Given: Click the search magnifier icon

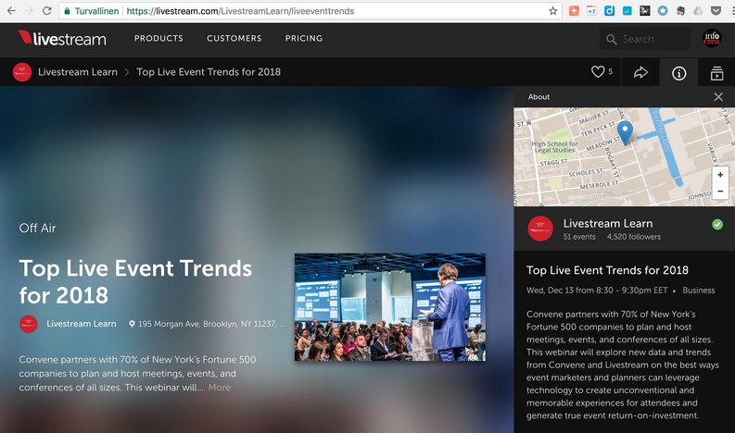Looking at the screenshot, I should point(611,39).
